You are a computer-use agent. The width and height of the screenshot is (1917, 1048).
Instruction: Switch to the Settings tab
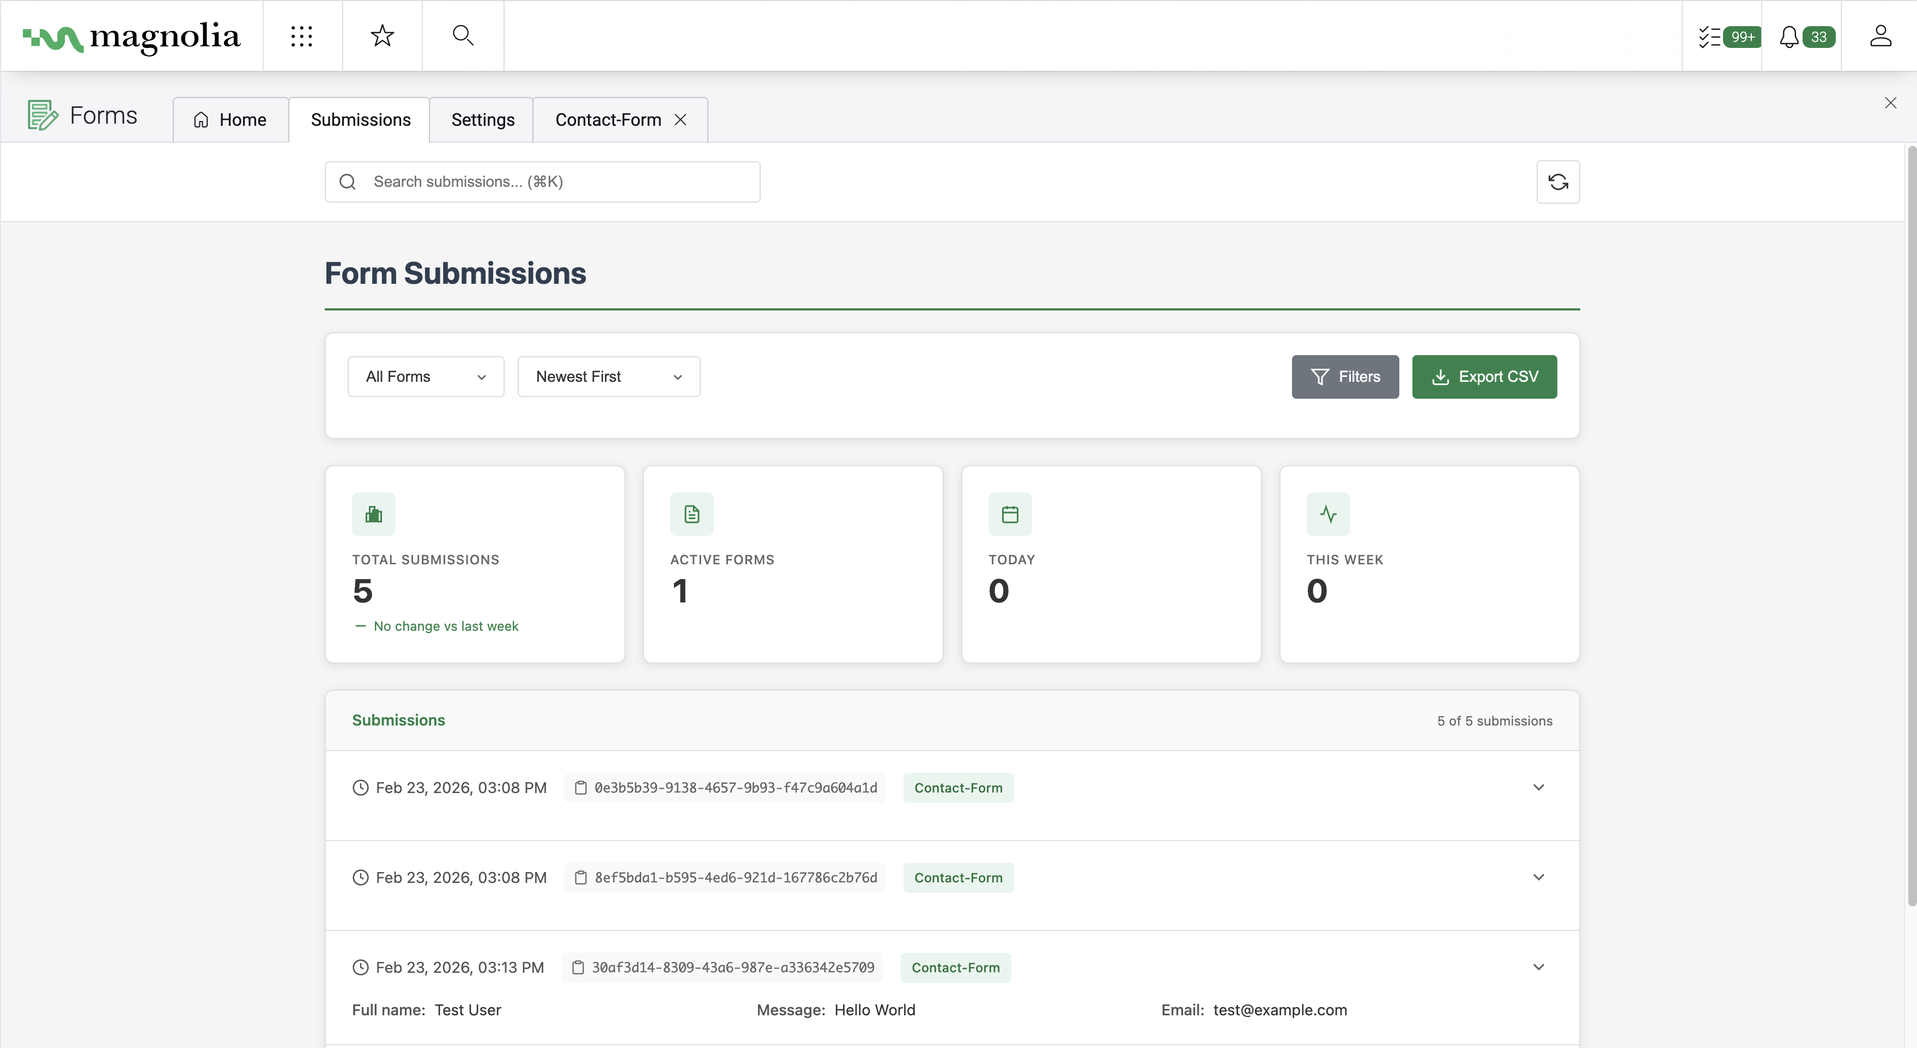482,120
